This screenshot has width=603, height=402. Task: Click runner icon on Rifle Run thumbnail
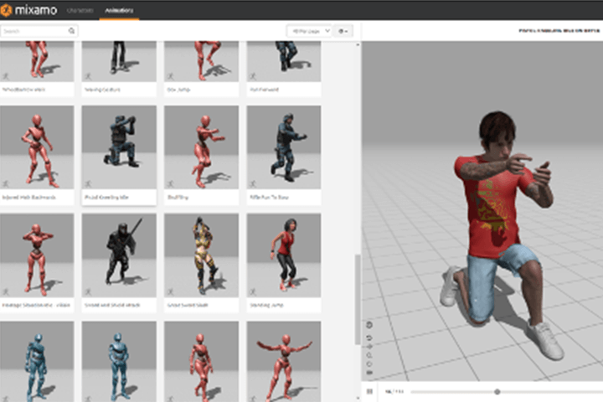(253, 184)
